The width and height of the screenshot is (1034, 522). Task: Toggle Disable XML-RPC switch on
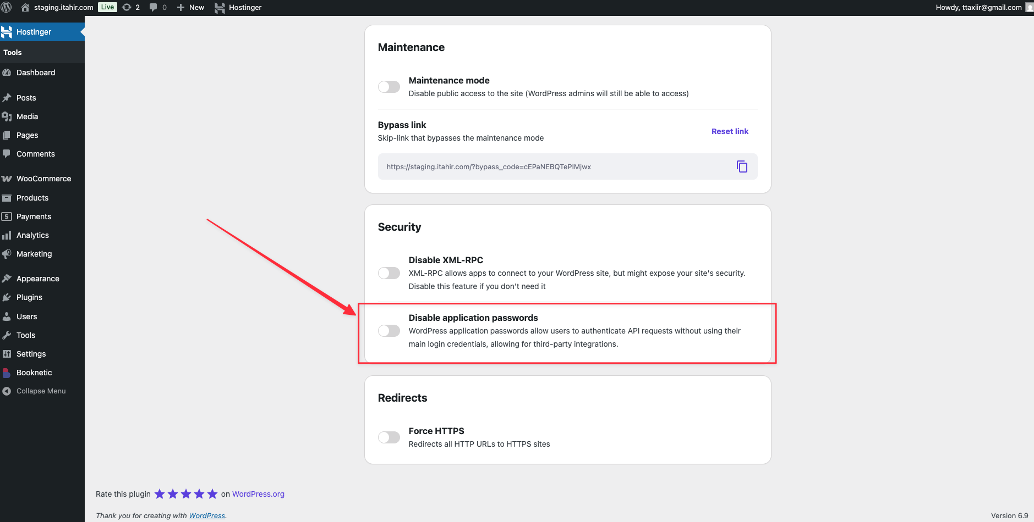point(389,273)
